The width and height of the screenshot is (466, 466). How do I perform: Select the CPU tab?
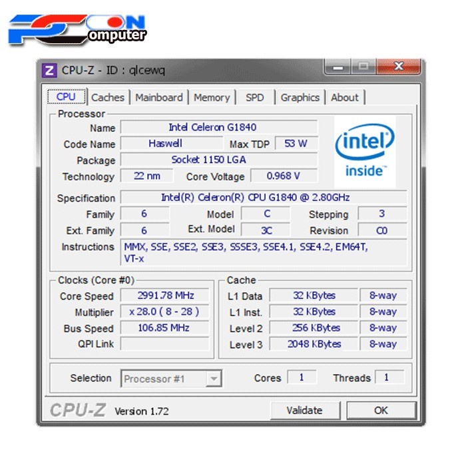click(x=67, y=97)
